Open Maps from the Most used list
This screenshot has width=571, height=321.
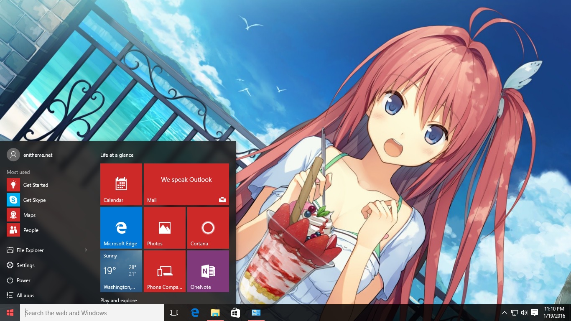tap(29, 215)
